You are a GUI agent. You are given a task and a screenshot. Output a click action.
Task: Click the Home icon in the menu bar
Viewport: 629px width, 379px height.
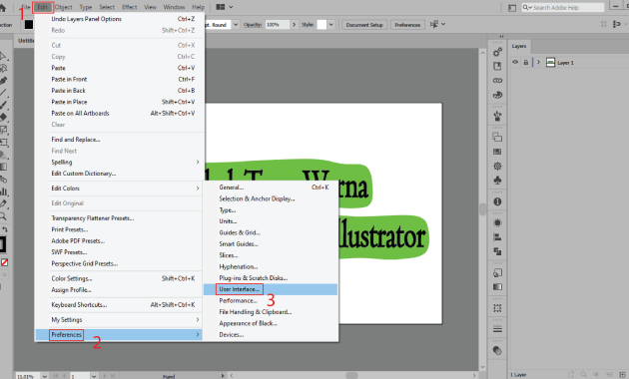click(3, 7)
